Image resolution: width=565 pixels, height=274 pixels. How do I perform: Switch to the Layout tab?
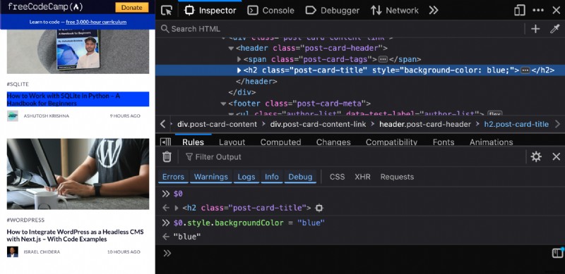(x=232, y=142)
